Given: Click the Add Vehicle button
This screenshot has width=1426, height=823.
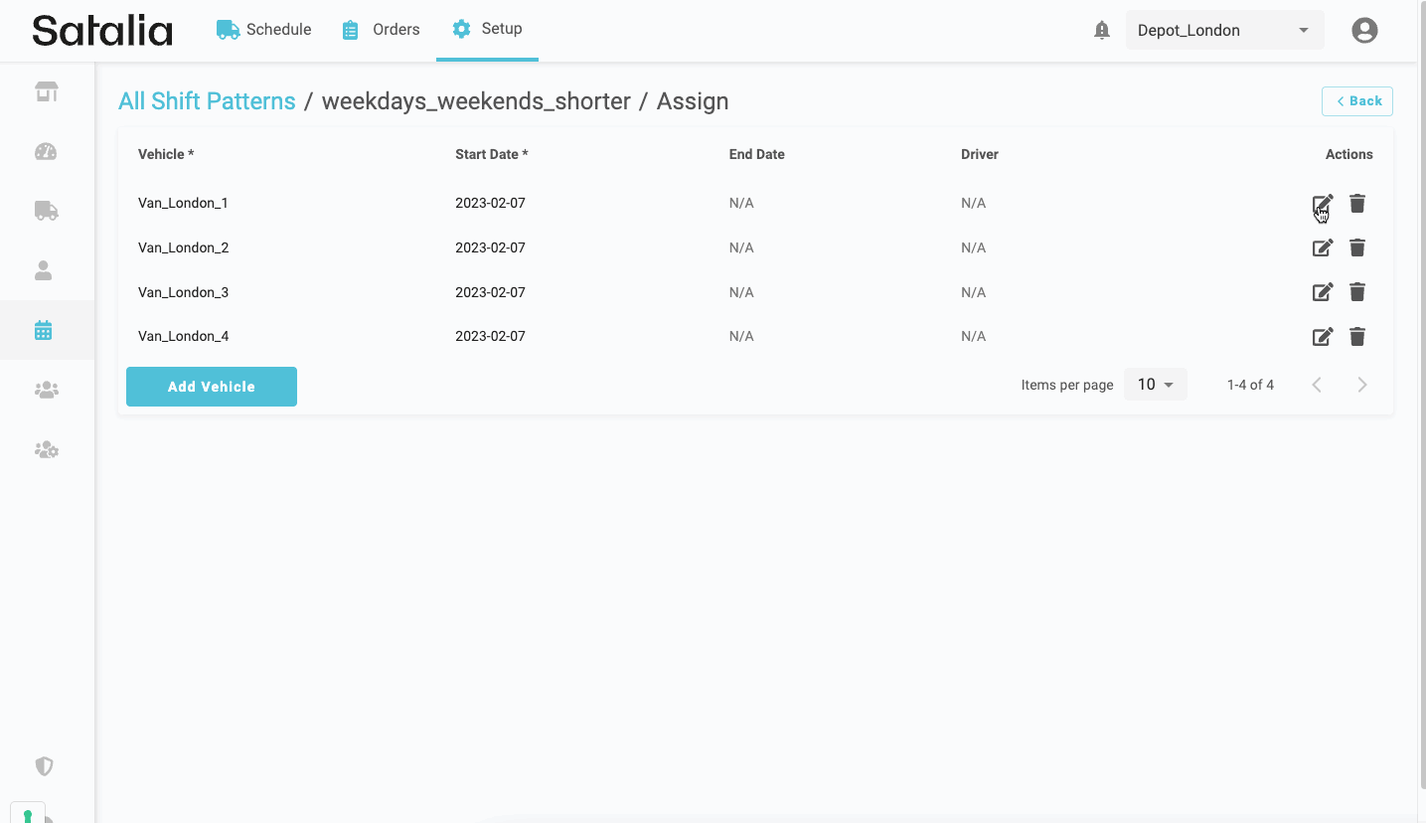Looking at the screenshot, I should [x=212, y=387].
